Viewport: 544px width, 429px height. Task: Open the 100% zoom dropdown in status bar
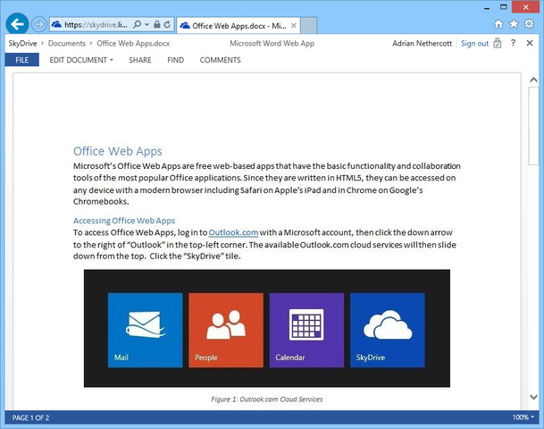[523, 417]
